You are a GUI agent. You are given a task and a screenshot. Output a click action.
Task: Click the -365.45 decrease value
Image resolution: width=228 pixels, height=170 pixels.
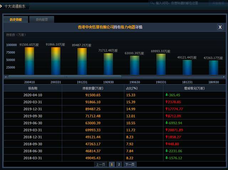173,95
